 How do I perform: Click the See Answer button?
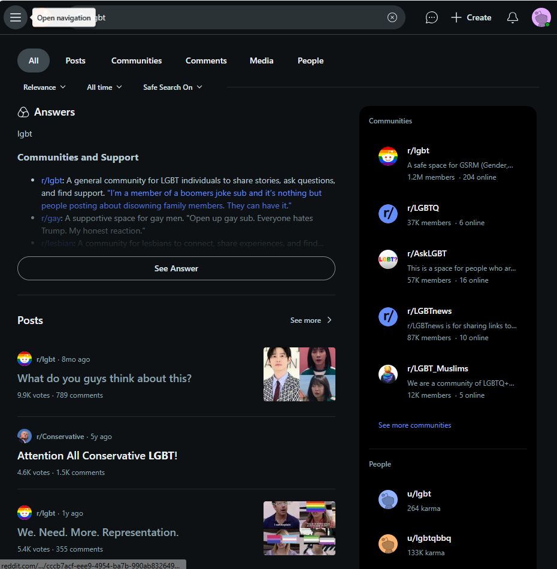click(x=176, y=268)
